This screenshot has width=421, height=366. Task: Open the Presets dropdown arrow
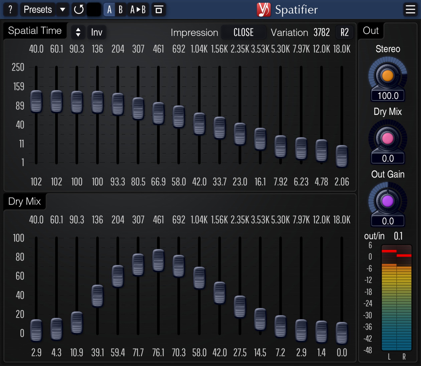(62, 9)
